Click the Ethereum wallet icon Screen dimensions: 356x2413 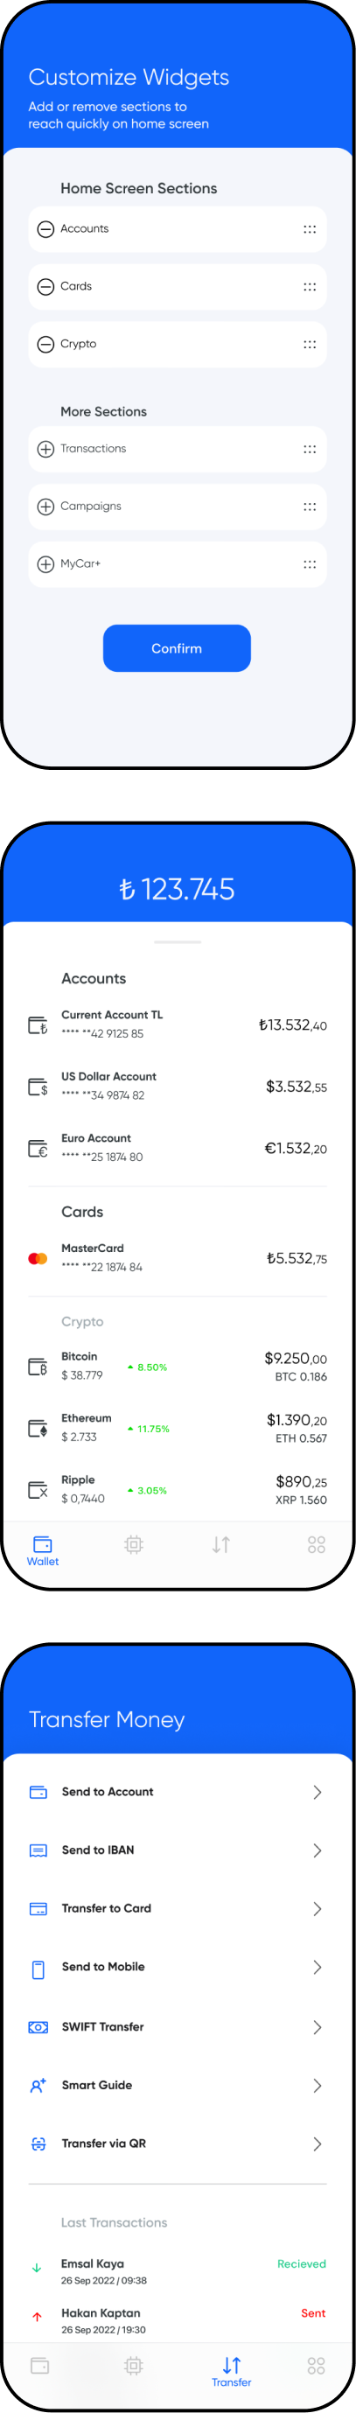click(38, 1429)
